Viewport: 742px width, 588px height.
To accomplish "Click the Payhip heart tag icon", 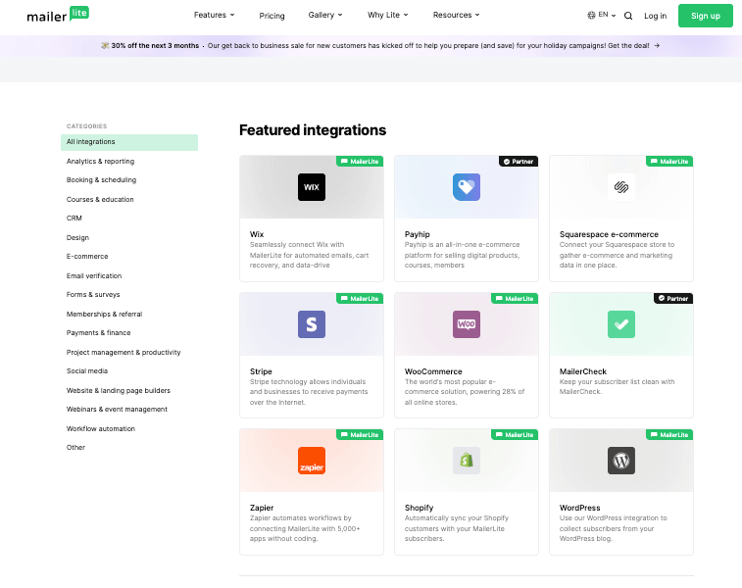I will pyautogui.click(x=467, y=187).
